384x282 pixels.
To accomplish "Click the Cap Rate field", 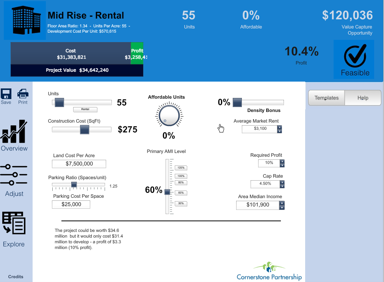I will click(265, 184).
